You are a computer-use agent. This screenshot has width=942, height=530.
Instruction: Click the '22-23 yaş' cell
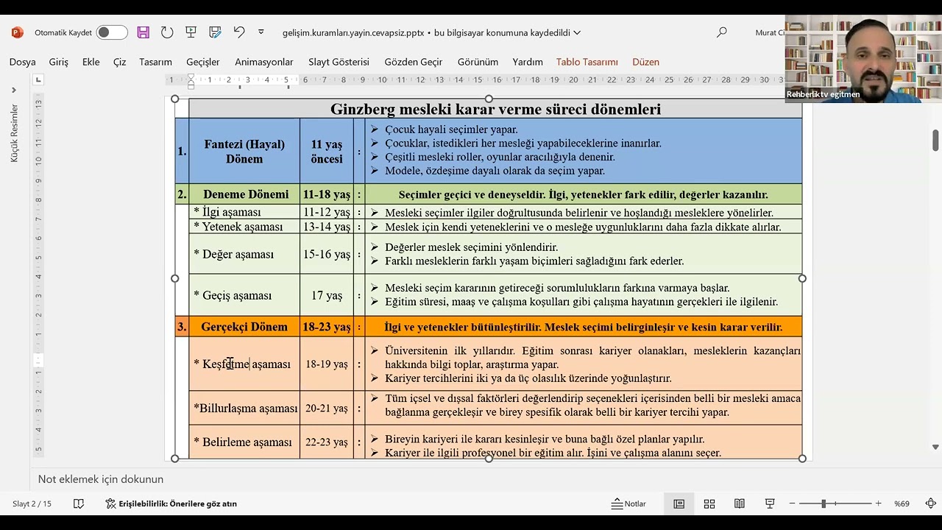pos(327,442)
